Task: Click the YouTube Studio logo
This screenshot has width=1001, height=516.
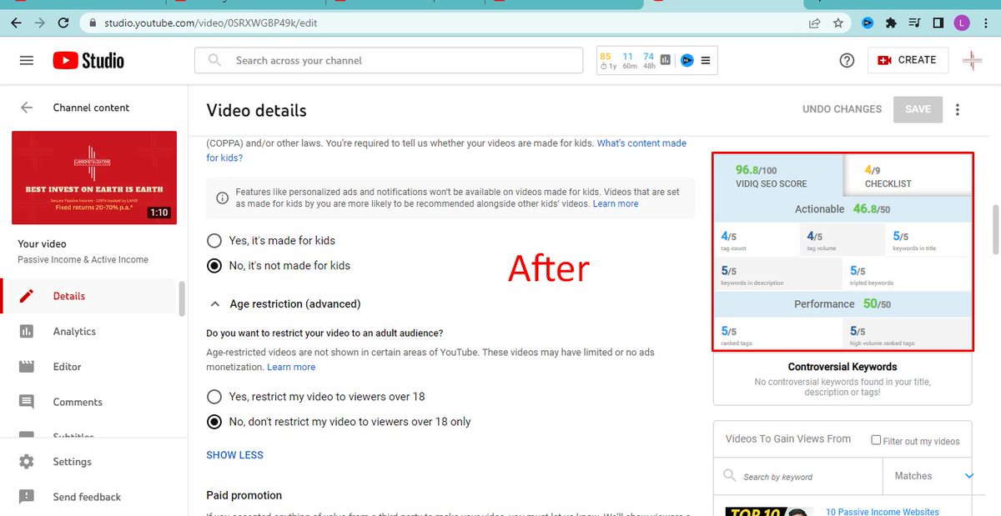Action: click(x=88, y=60)
